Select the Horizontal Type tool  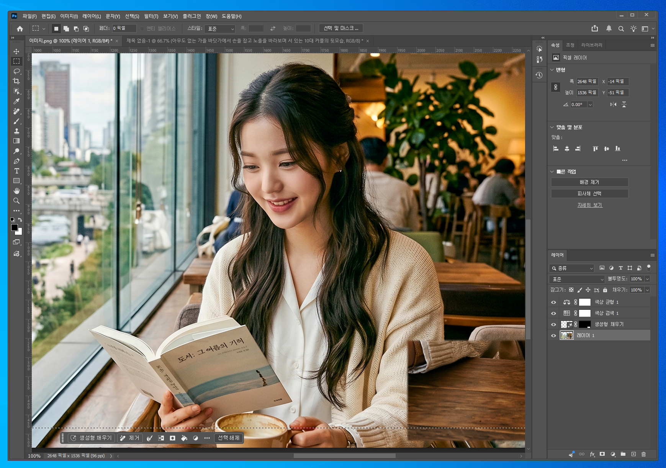(x=16, y=171)
